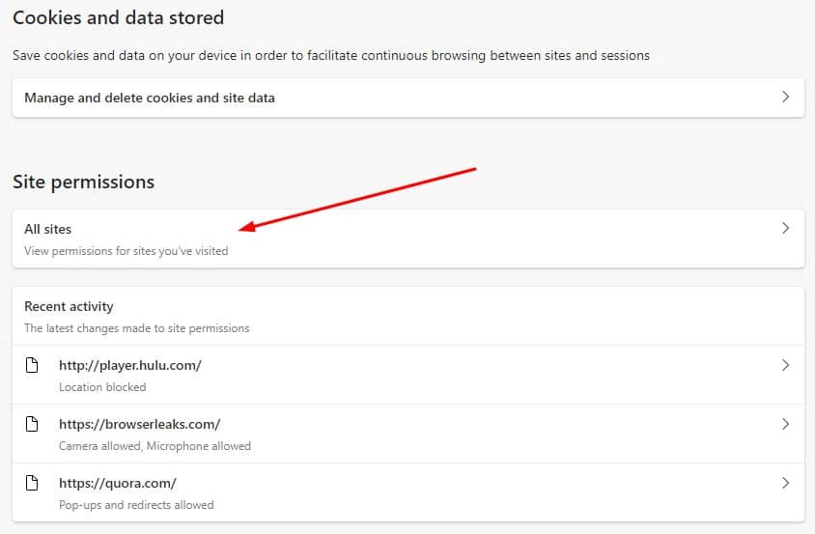Viewport: 815px width, 534px height.
Task: Click the page icon beside browserleaks.com
Action: tap(32, 424)
